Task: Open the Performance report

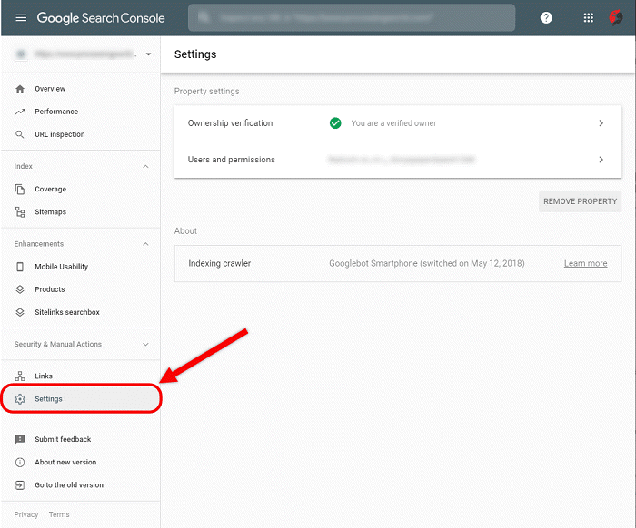Action: (56, 112)
